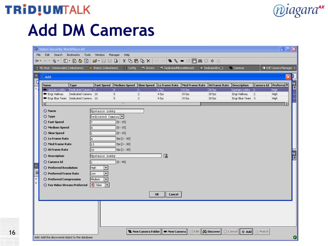Select the Name property radio circle
Screen dimensions: 328x246
tap(45, 111)
